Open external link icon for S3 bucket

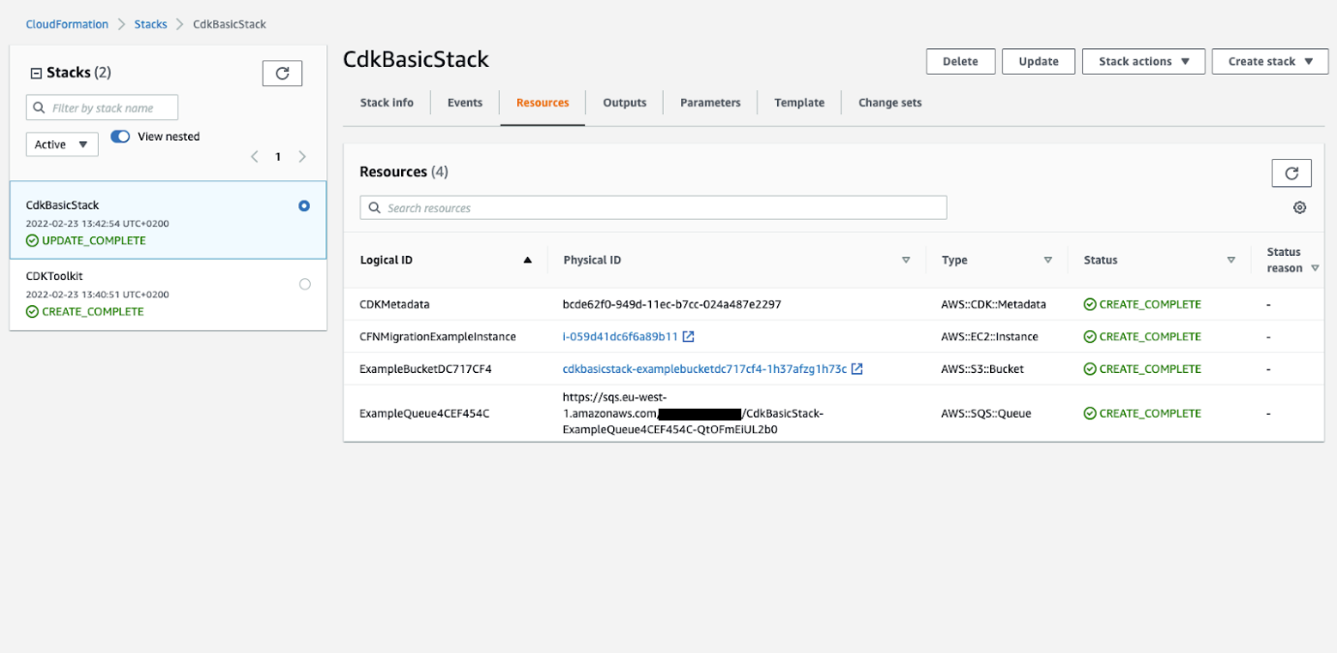point(857,369)
